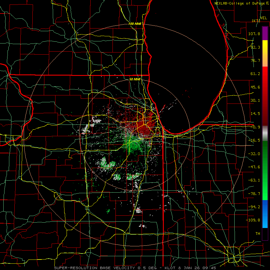Select the 14.5 knot scale value
The width and height of the screenshot is (270, 270).
[255, 114]
